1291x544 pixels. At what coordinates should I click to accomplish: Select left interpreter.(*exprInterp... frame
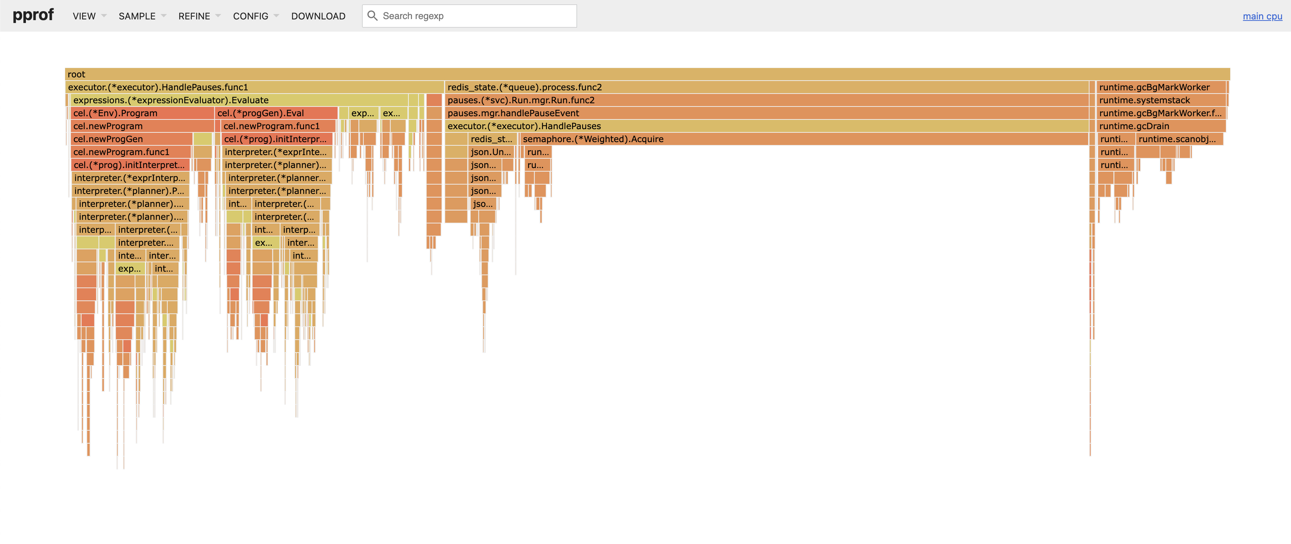(x=130, y=178)
